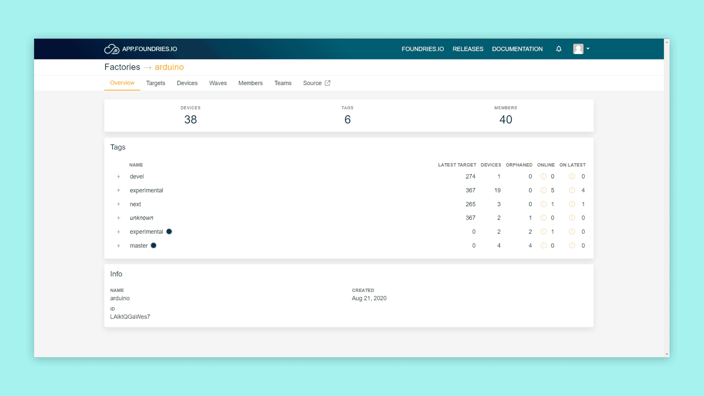Image resolution: width=704 pixels, height=396 pixels.
Task: Open the DOCUMENTATION link
Action: coord(517,49)
